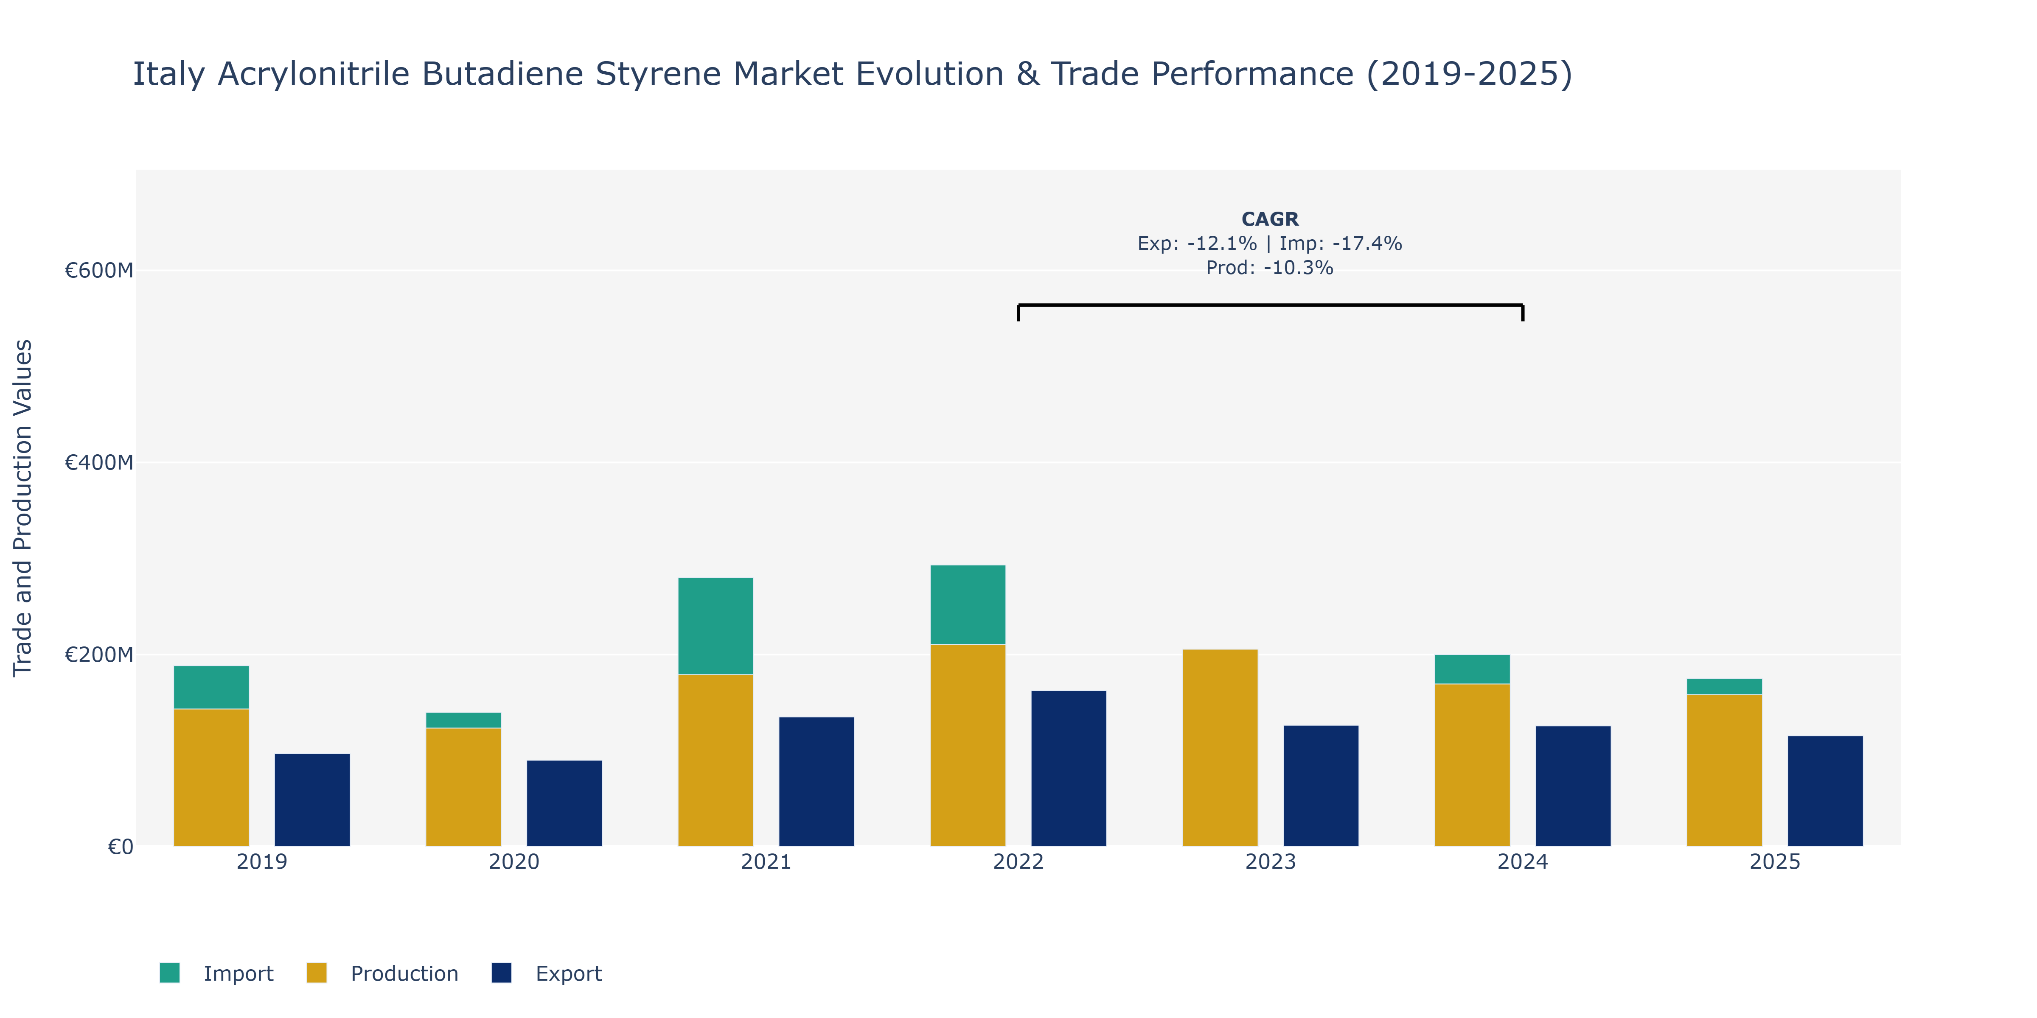Click 'Trade and Production Values' axis title

coord(23,507)
